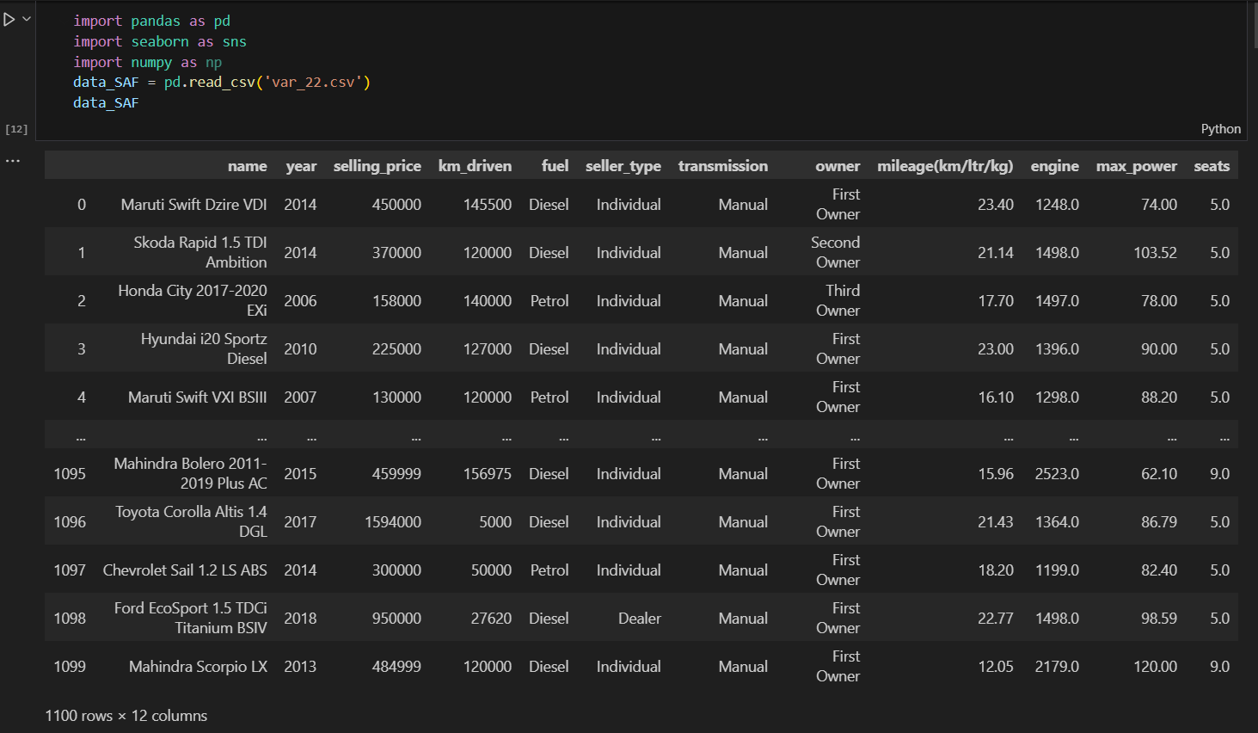Click engine value 2523.0
Screen dimensions: 1258x733
click(x=1057, y=474)
